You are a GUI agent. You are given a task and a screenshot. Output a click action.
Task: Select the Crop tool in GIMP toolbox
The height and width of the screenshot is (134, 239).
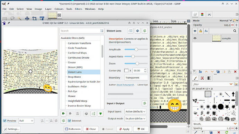click(34, 19)
